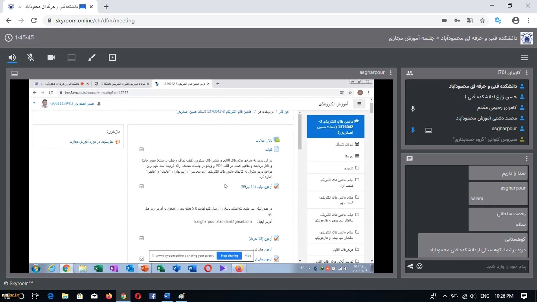
Task: Click the Google Translate icon in address bar
Action: (469, 20)
